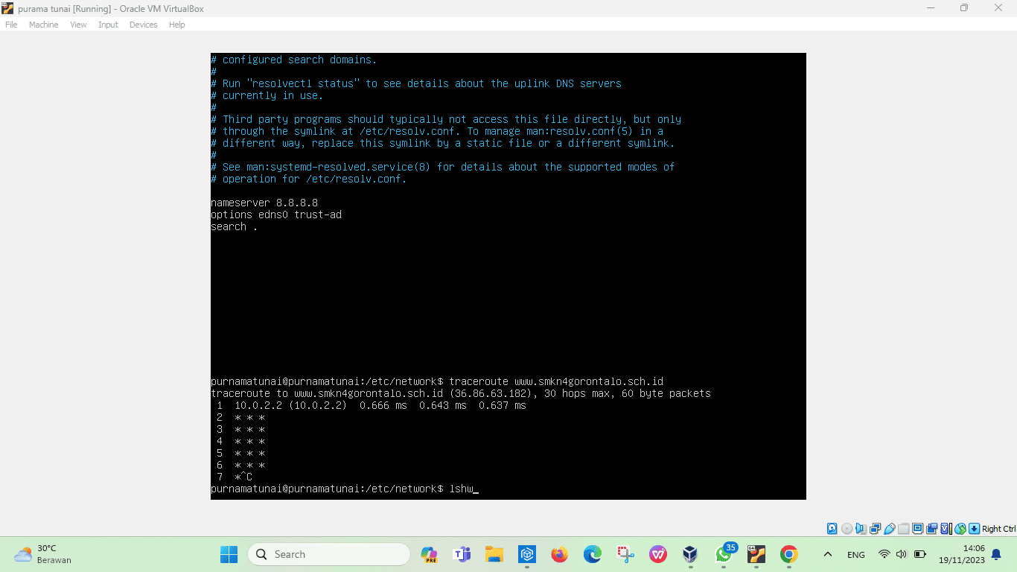Open battery status in tray
The height and width of the screenshot is (572, 1017).
(920, 554)
